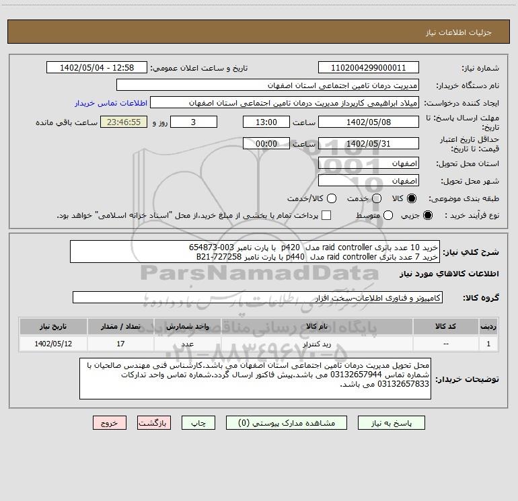Click the remaining days field showing 3
Screen dimensions: 518x501
(194, 122)
